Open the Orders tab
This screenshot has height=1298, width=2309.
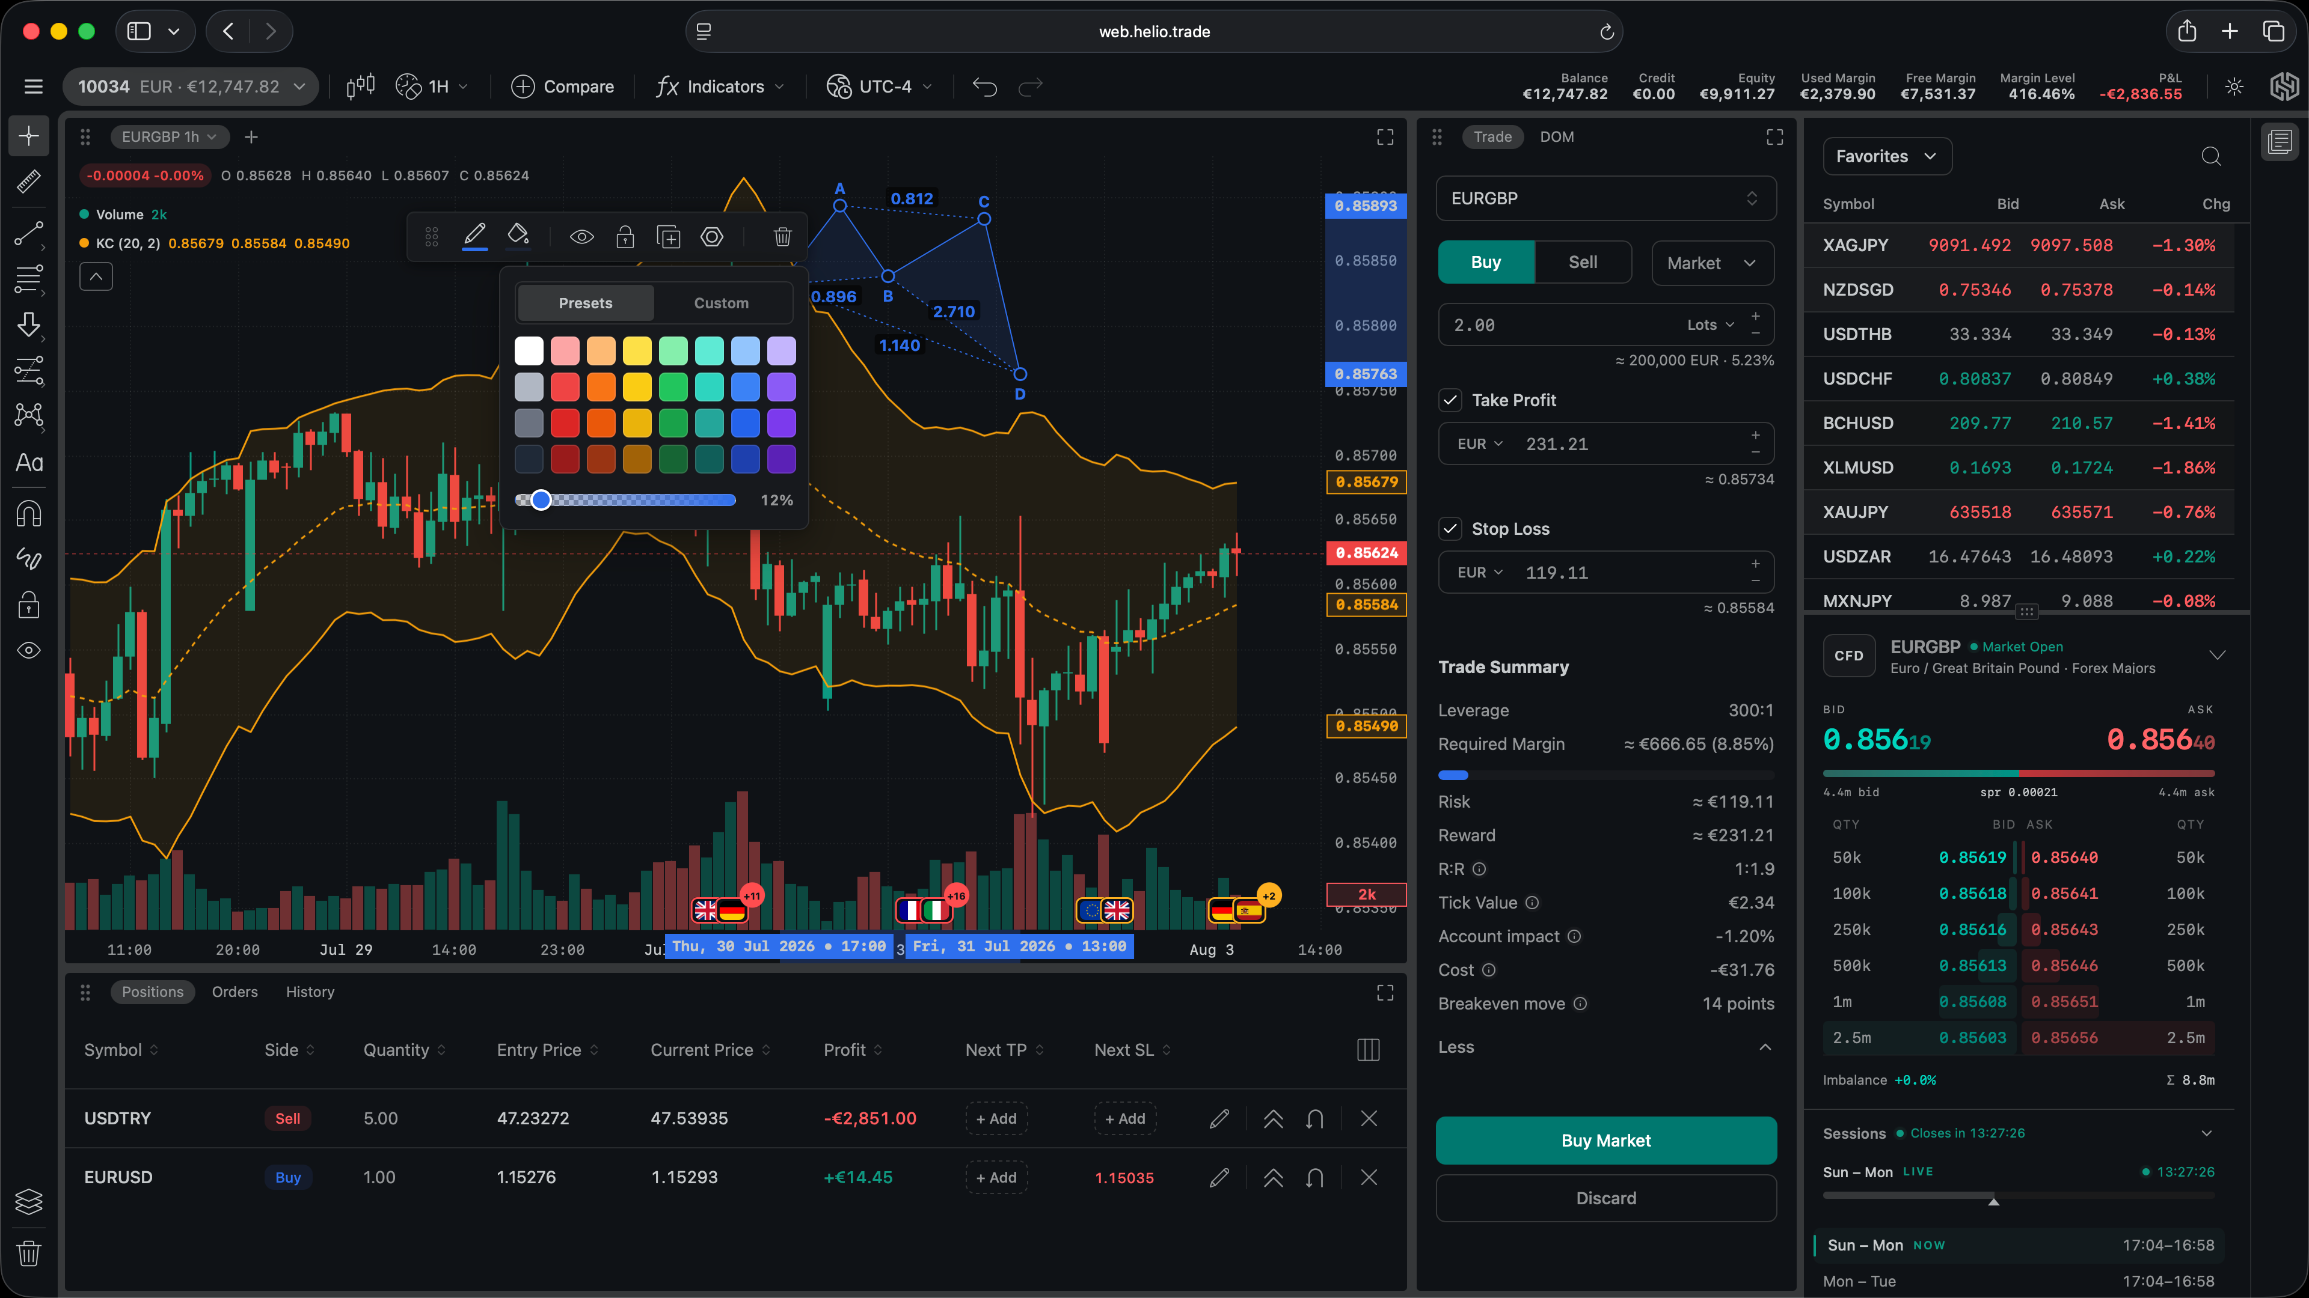235,993
